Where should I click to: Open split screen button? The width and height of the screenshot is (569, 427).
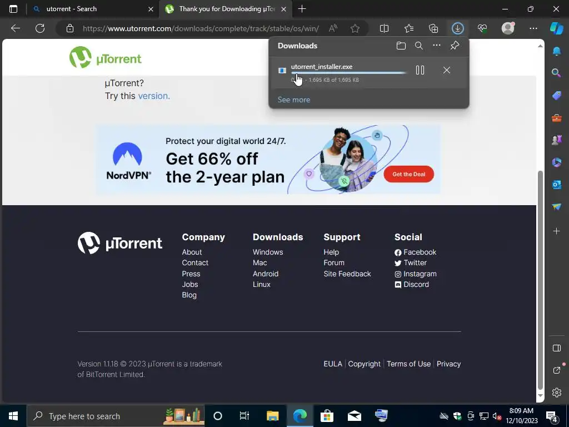pos(384,28)
